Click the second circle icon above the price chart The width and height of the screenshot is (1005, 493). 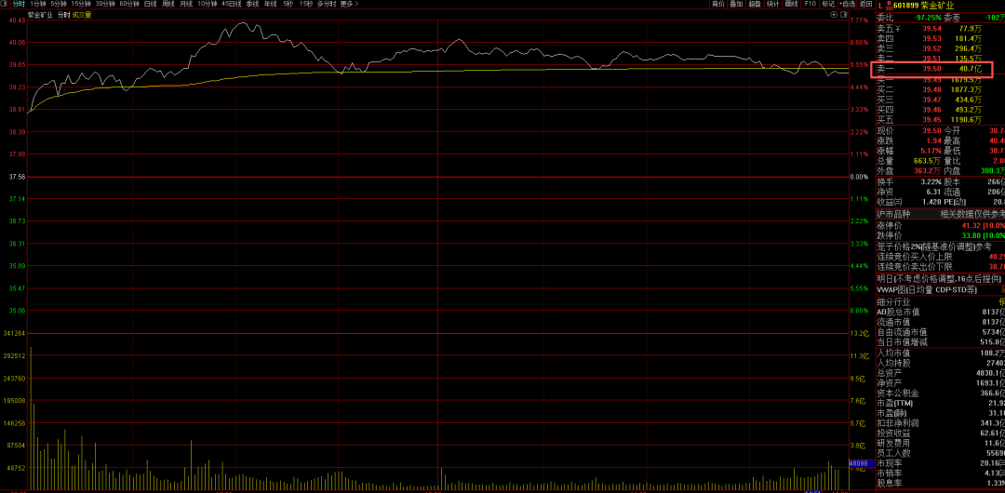(845, 16)
